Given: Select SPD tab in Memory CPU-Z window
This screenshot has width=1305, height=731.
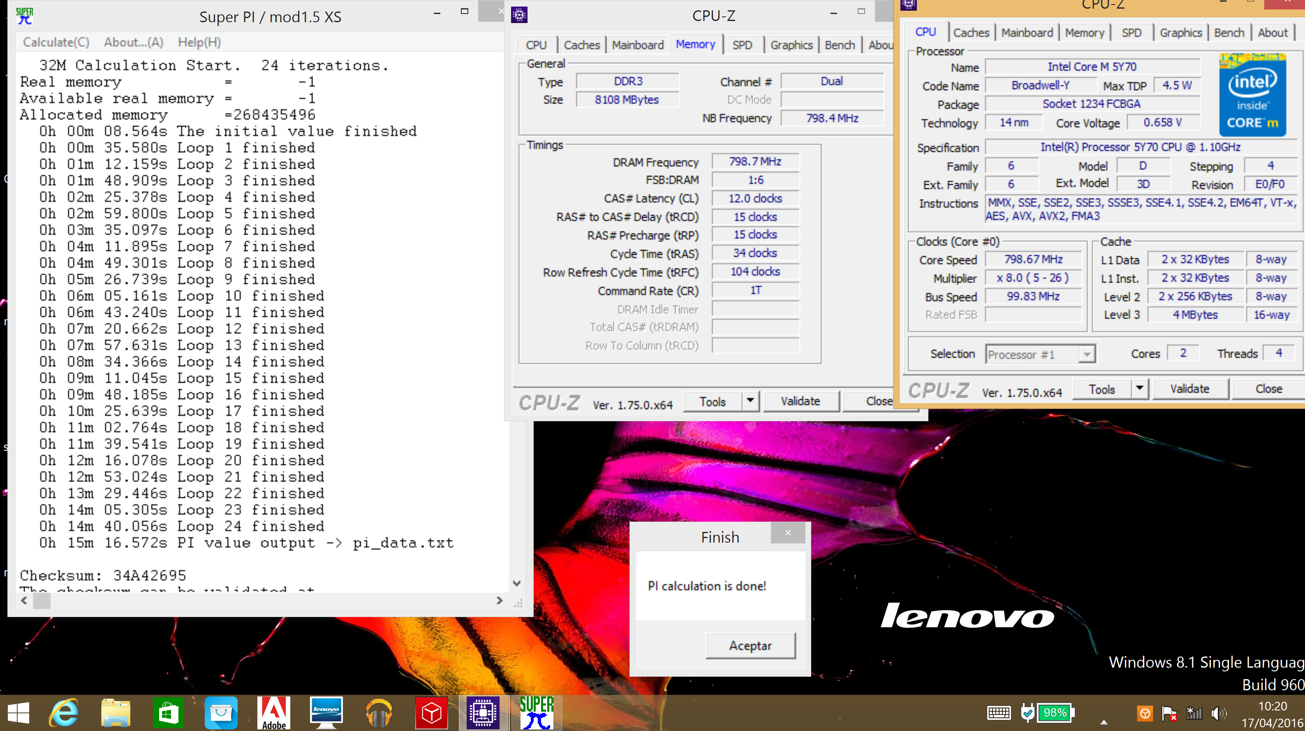Looking at the screenshot, I should pyautogui.click(x=742, y=45).
